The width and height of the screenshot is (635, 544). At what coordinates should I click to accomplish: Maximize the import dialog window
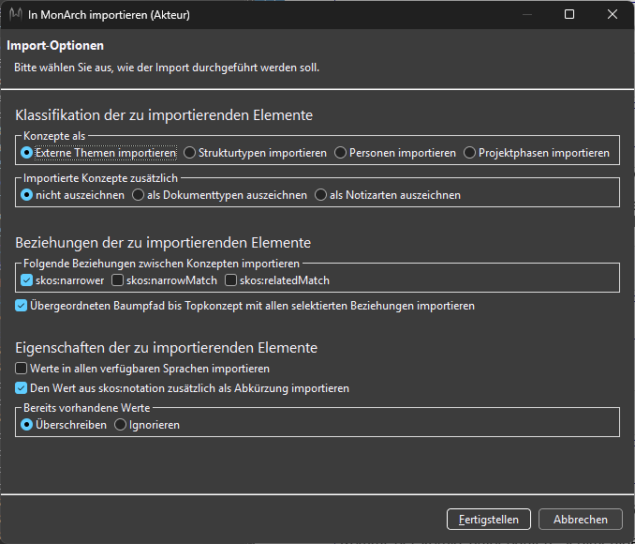(569, 14)
